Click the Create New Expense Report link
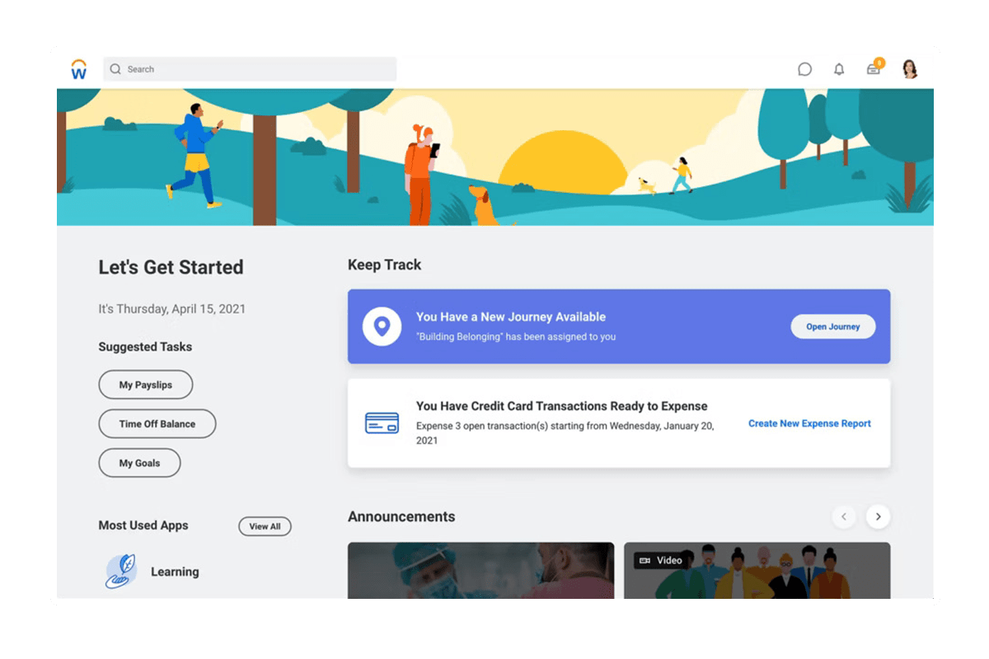 [x=809, y=423]
